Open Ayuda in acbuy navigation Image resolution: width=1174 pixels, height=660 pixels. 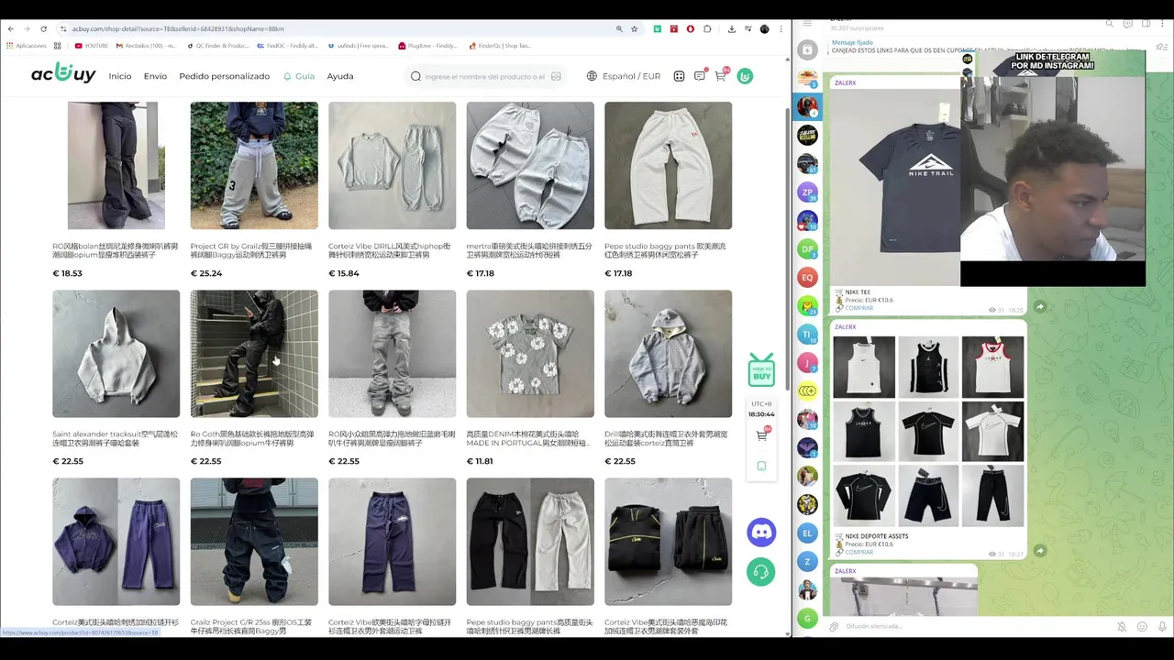(340, 76)
